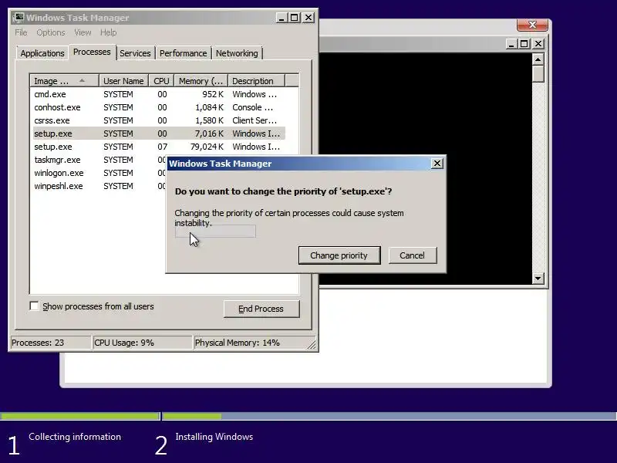Close the priority confirmation dialog
617x463 pixels.
point(437,164)
